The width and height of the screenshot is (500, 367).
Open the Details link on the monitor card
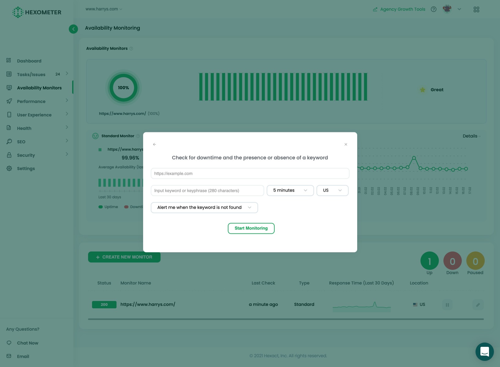pyautogui.click(x=471, y=136)
